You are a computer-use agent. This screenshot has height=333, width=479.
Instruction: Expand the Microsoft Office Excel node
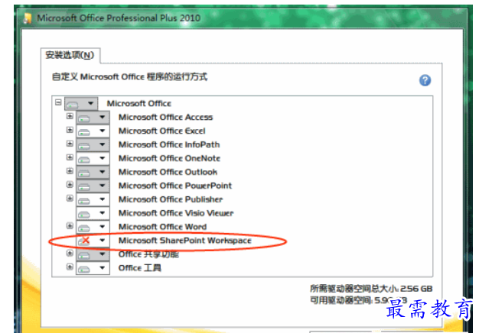coord(70,130)
